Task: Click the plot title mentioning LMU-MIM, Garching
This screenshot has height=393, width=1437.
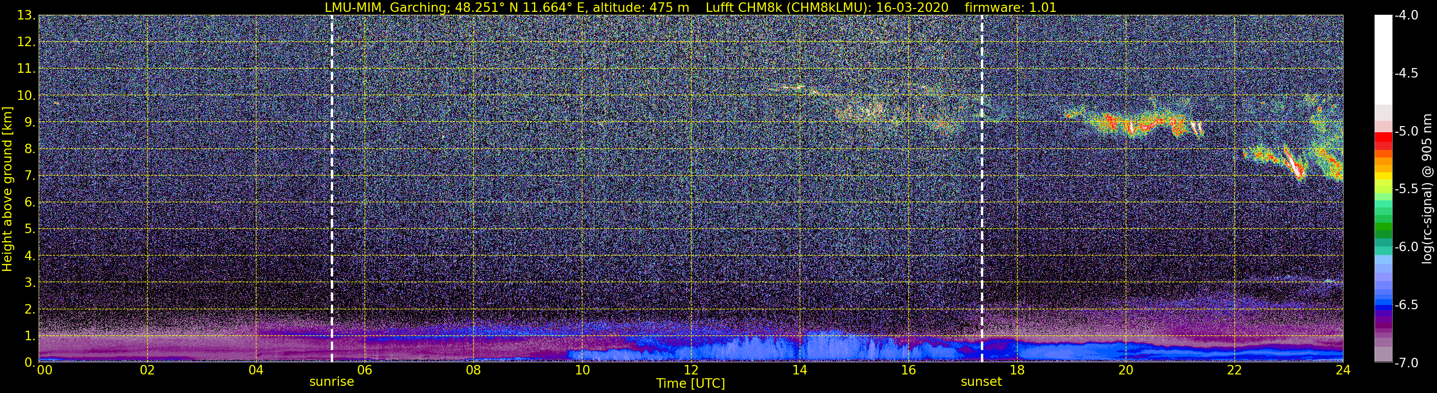Action: pyautogui.click(x=691, y=7)
